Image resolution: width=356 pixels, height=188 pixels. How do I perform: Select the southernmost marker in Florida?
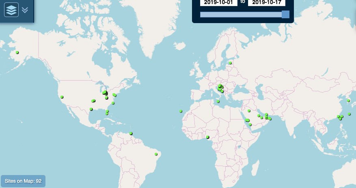[x=107, y=114]
